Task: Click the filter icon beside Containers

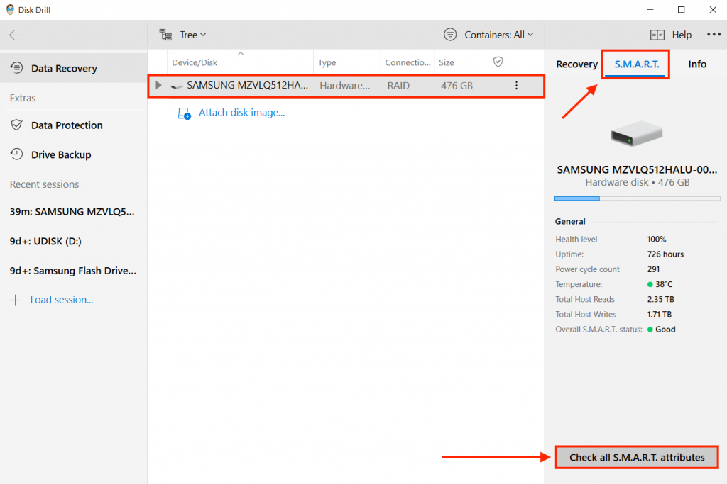Action: pos(449,34)
